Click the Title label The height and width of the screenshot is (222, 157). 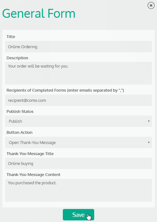coord(11,37)
